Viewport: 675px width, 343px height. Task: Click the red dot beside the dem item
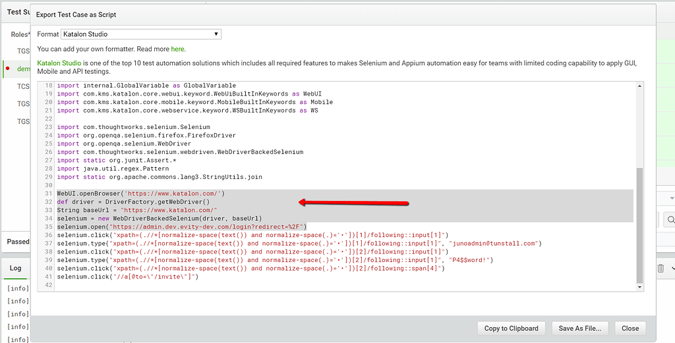pyautogui.click(x=9, y=68)
